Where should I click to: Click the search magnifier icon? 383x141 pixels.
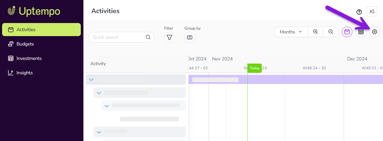pyautogui.click(x=148, y=37)
